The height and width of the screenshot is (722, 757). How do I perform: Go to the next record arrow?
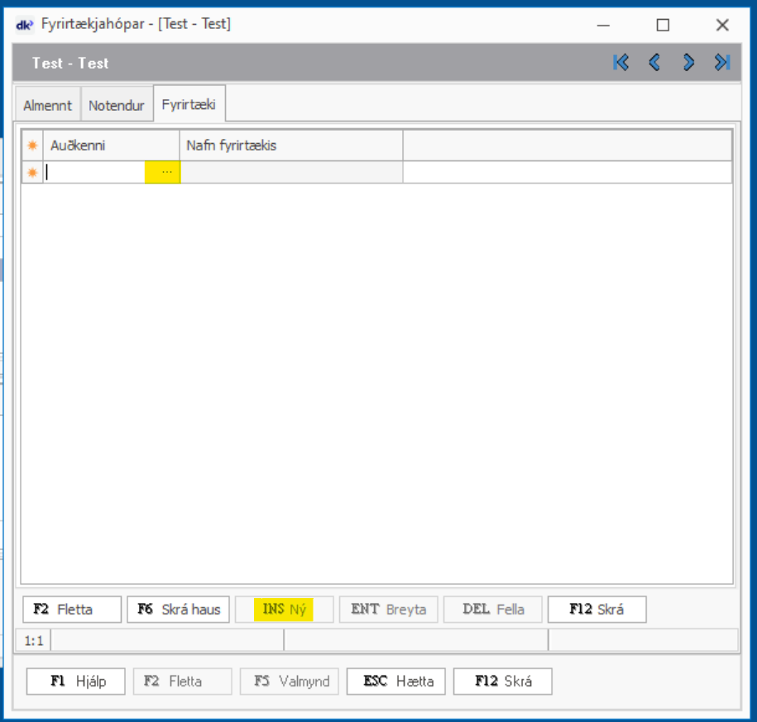click(x=688, y=63)
